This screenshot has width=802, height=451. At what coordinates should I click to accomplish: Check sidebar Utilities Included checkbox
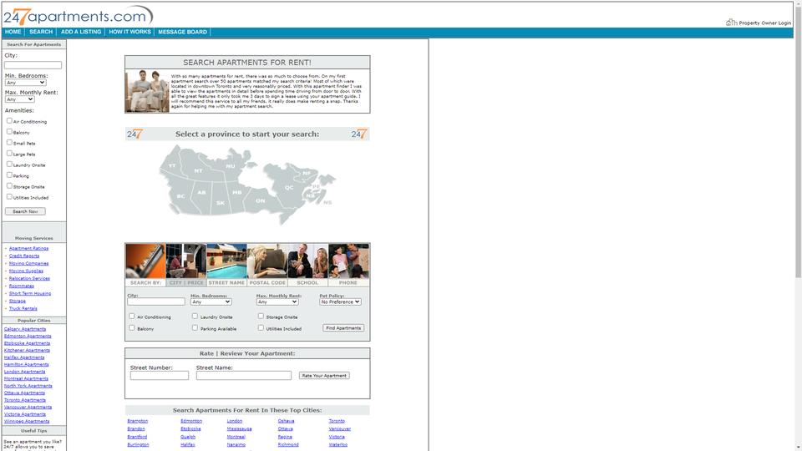9,197
